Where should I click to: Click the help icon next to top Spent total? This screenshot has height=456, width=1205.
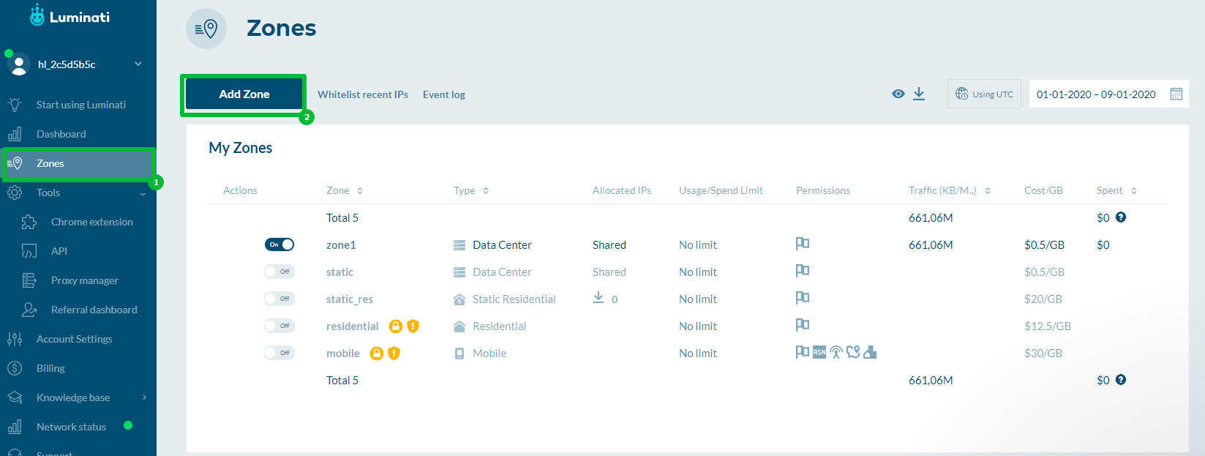coord(1121,217)
